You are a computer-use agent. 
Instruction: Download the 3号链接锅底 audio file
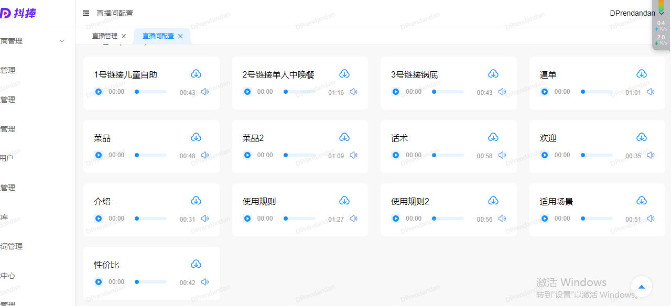[x=493, y=74]
